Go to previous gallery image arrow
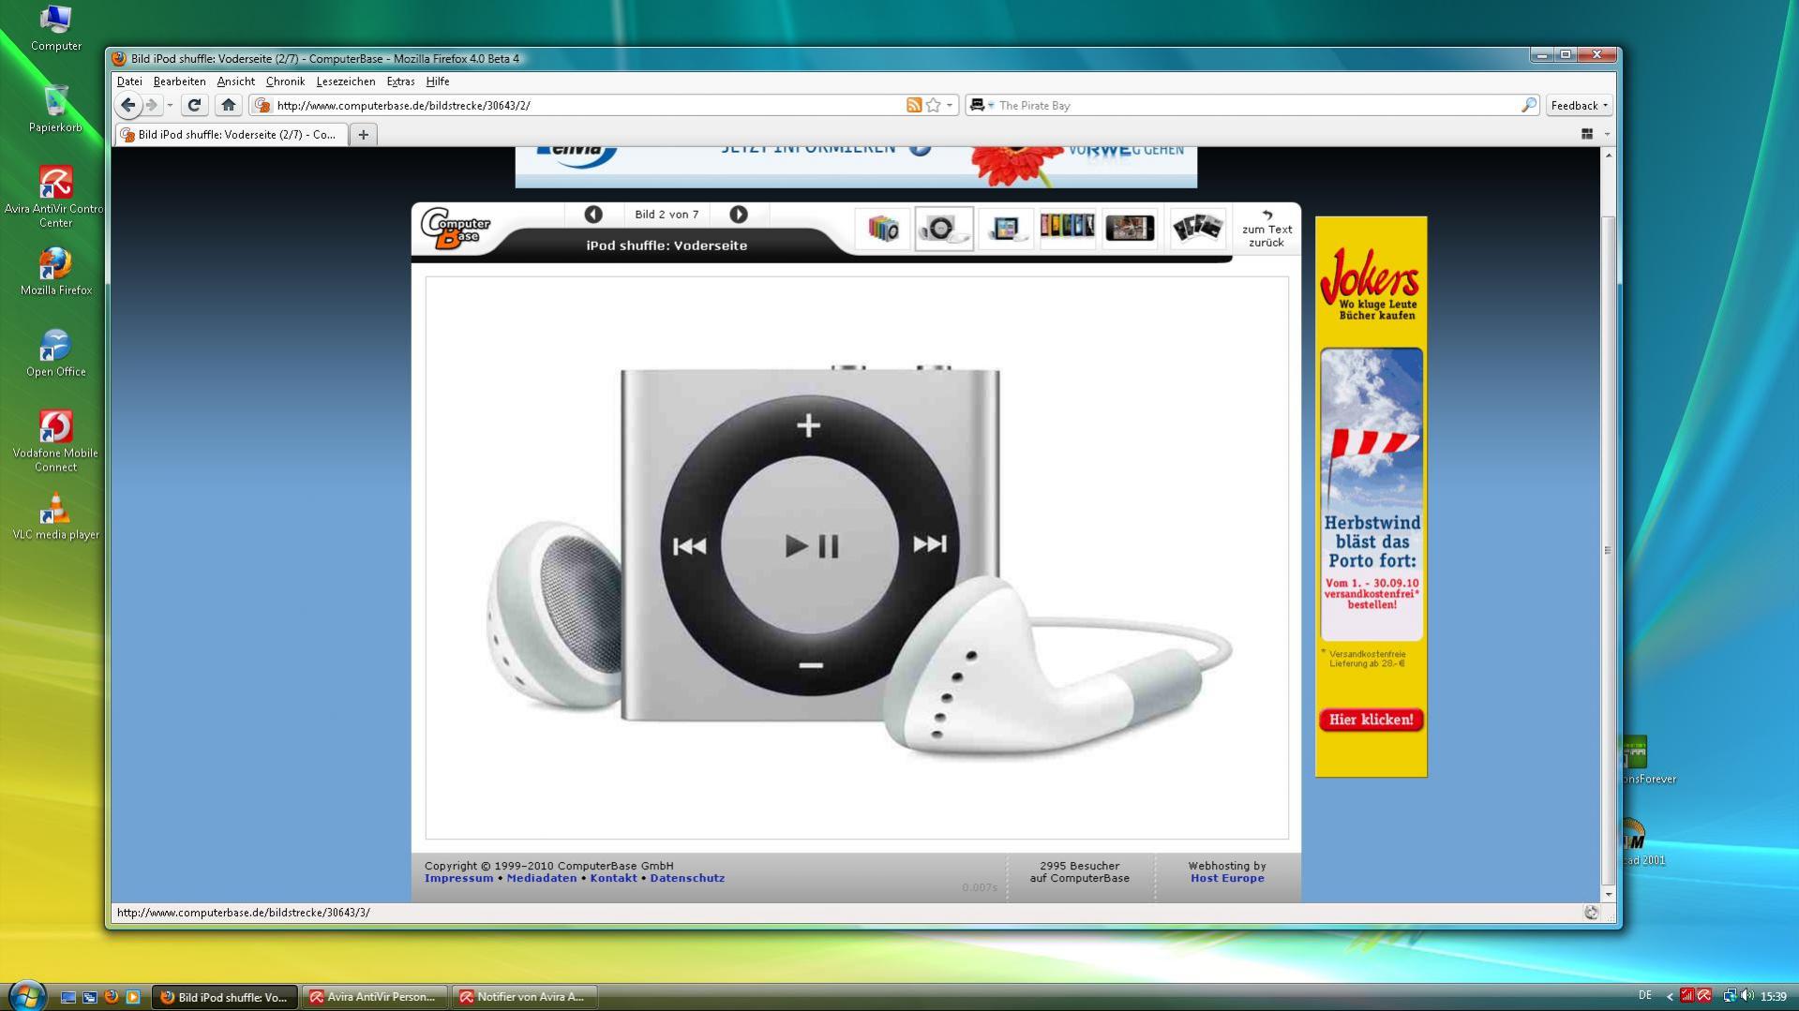The height and width of the screenshot is (1011, 1799). 592,215
